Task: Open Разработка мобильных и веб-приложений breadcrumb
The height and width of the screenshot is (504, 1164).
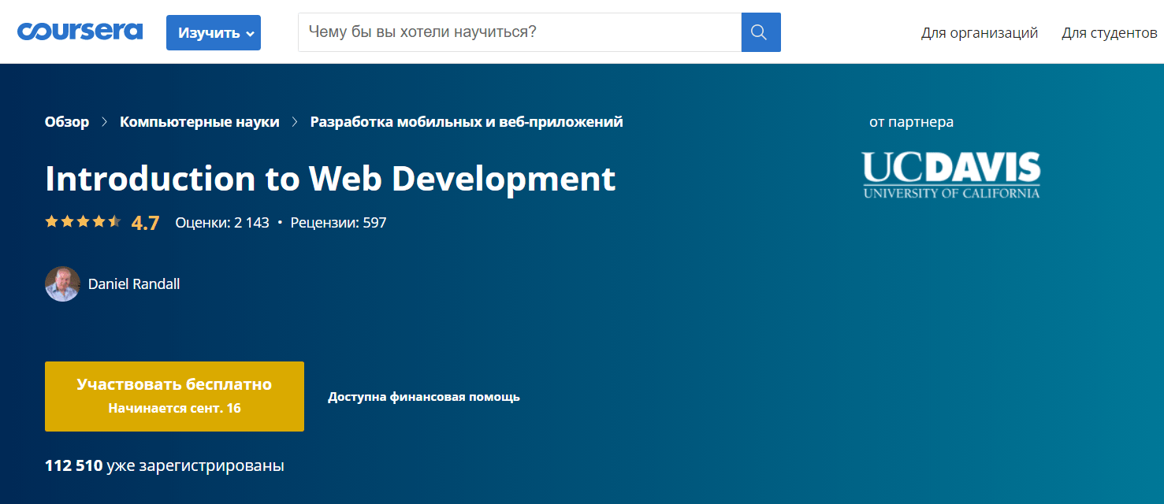Action: coord(467,122)
